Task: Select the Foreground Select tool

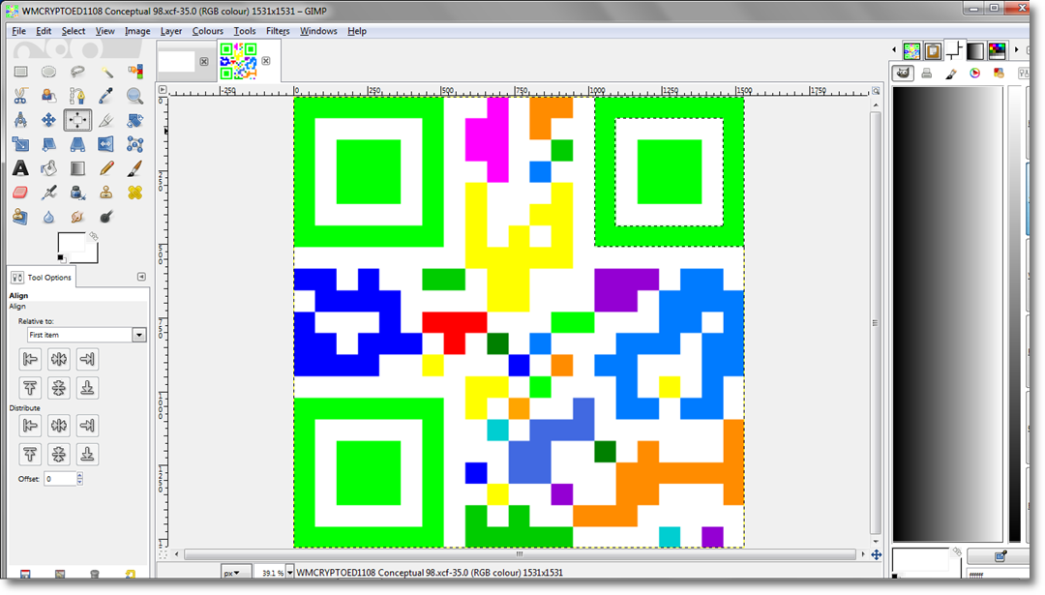Action: pyautogui.click(x=48, y=96)
